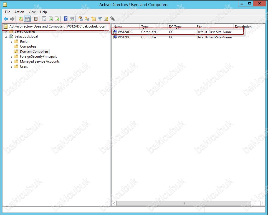Expand the Saved Queries node
Screen dimensions: 268x215
click(x=6, y=32)
